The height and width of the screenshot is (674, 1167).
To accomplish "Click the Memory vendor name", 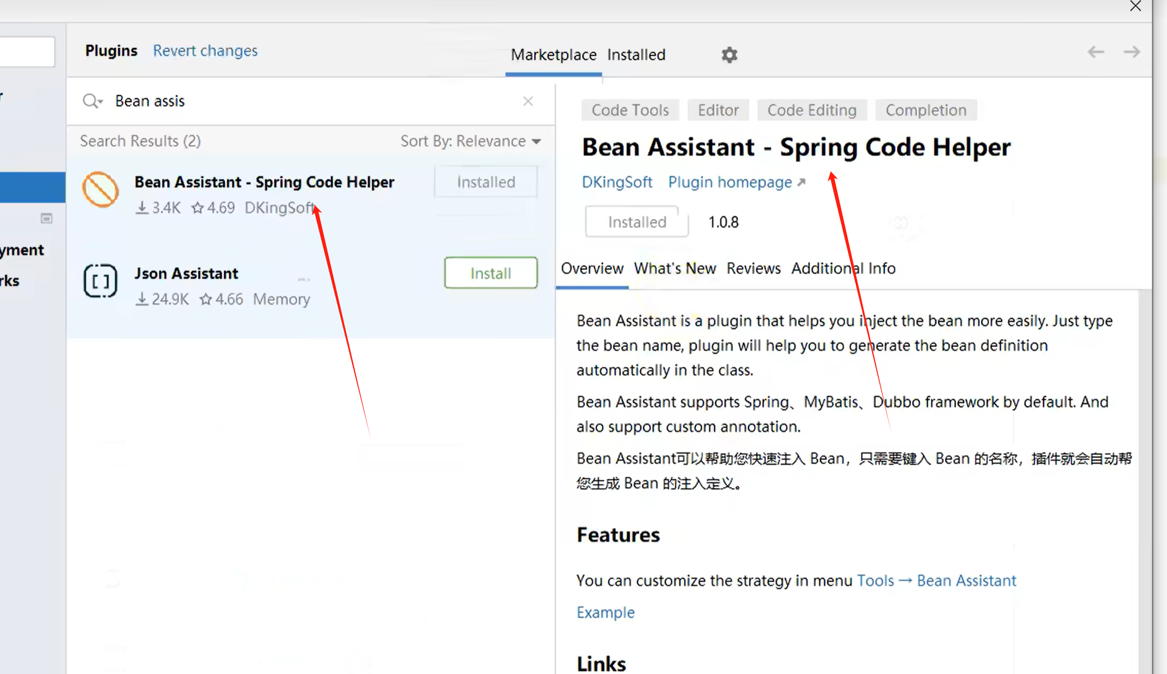I will coord(282,299).
